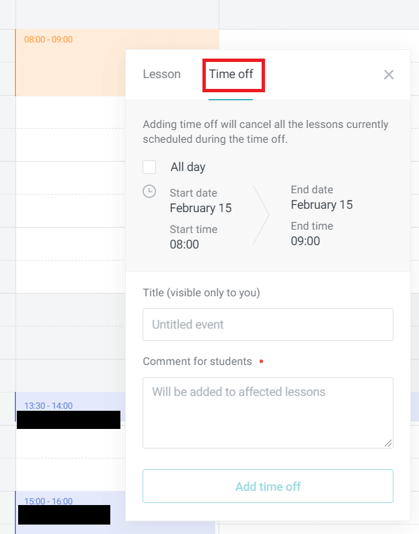Click the Title (visible only to you) label

coord(201,293)
